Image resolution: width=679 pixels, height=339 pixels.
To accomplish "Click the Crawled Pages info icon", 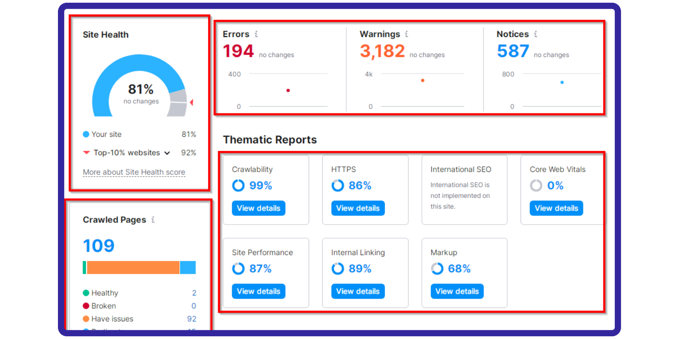I will click(x=153, y=220).
